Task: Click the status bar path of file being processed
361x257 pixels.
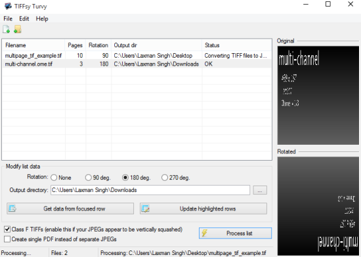Action: (183, 253)
